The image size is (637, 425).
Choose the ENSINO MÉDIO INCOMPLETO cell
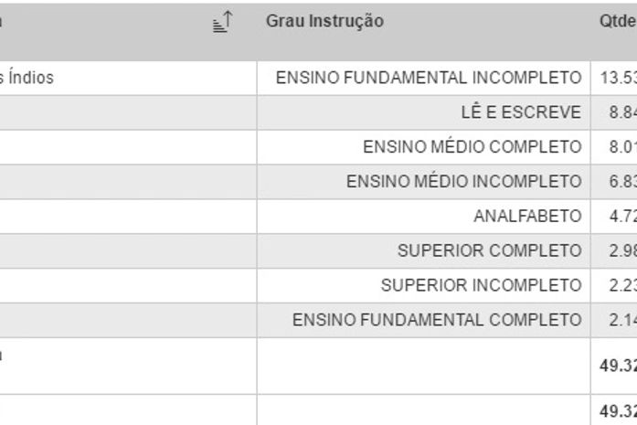(463, 183)
